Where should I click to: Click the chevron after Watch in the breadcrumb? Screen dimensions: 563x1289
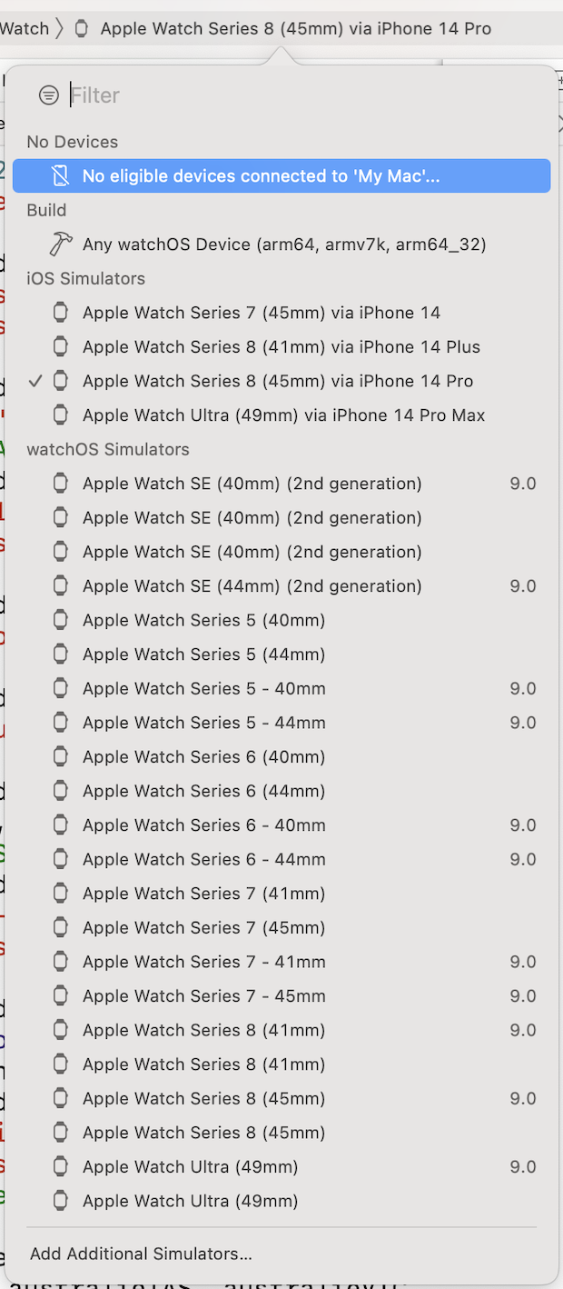[x=59, y=28]
